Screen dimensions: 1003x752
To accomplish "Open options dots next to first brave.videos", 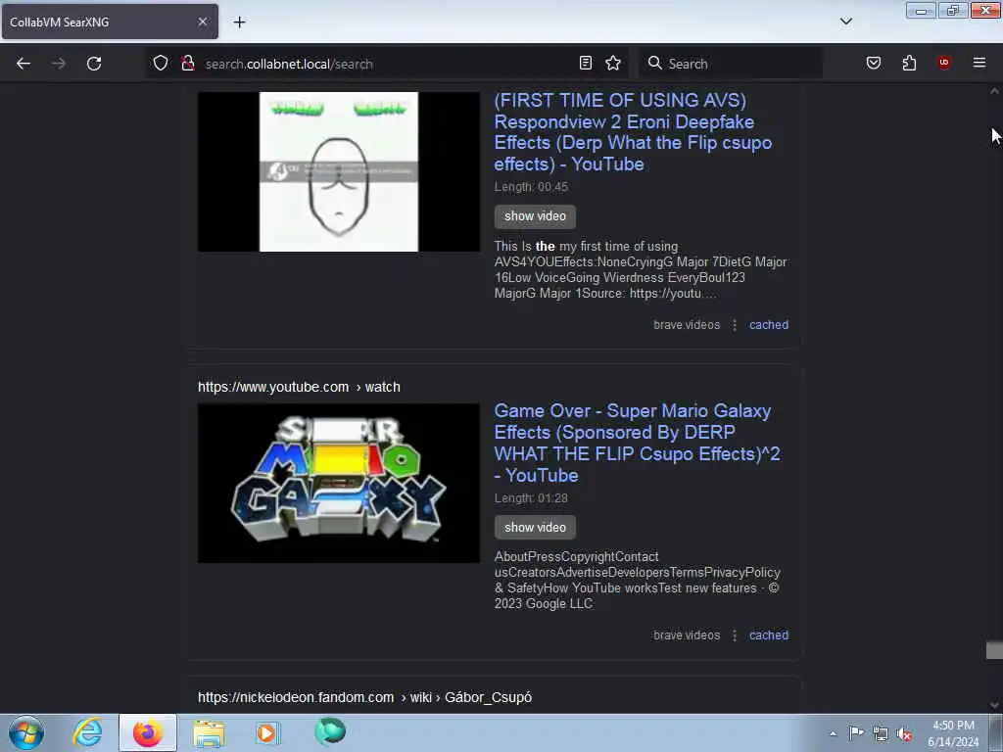I will tap(735, 325).
